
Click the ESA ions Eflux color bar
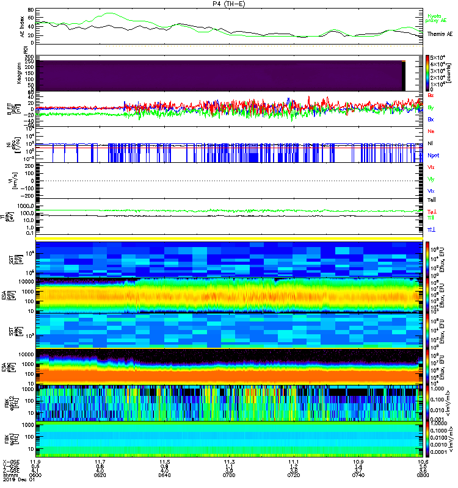click(428, 296)
